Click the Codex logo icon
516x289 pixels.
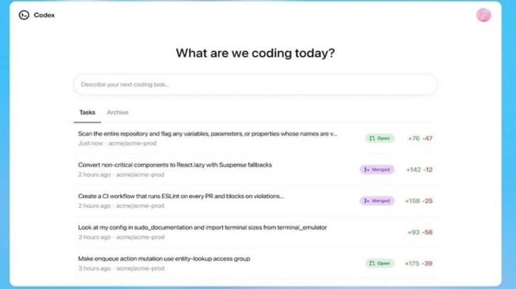pos(24,15)
